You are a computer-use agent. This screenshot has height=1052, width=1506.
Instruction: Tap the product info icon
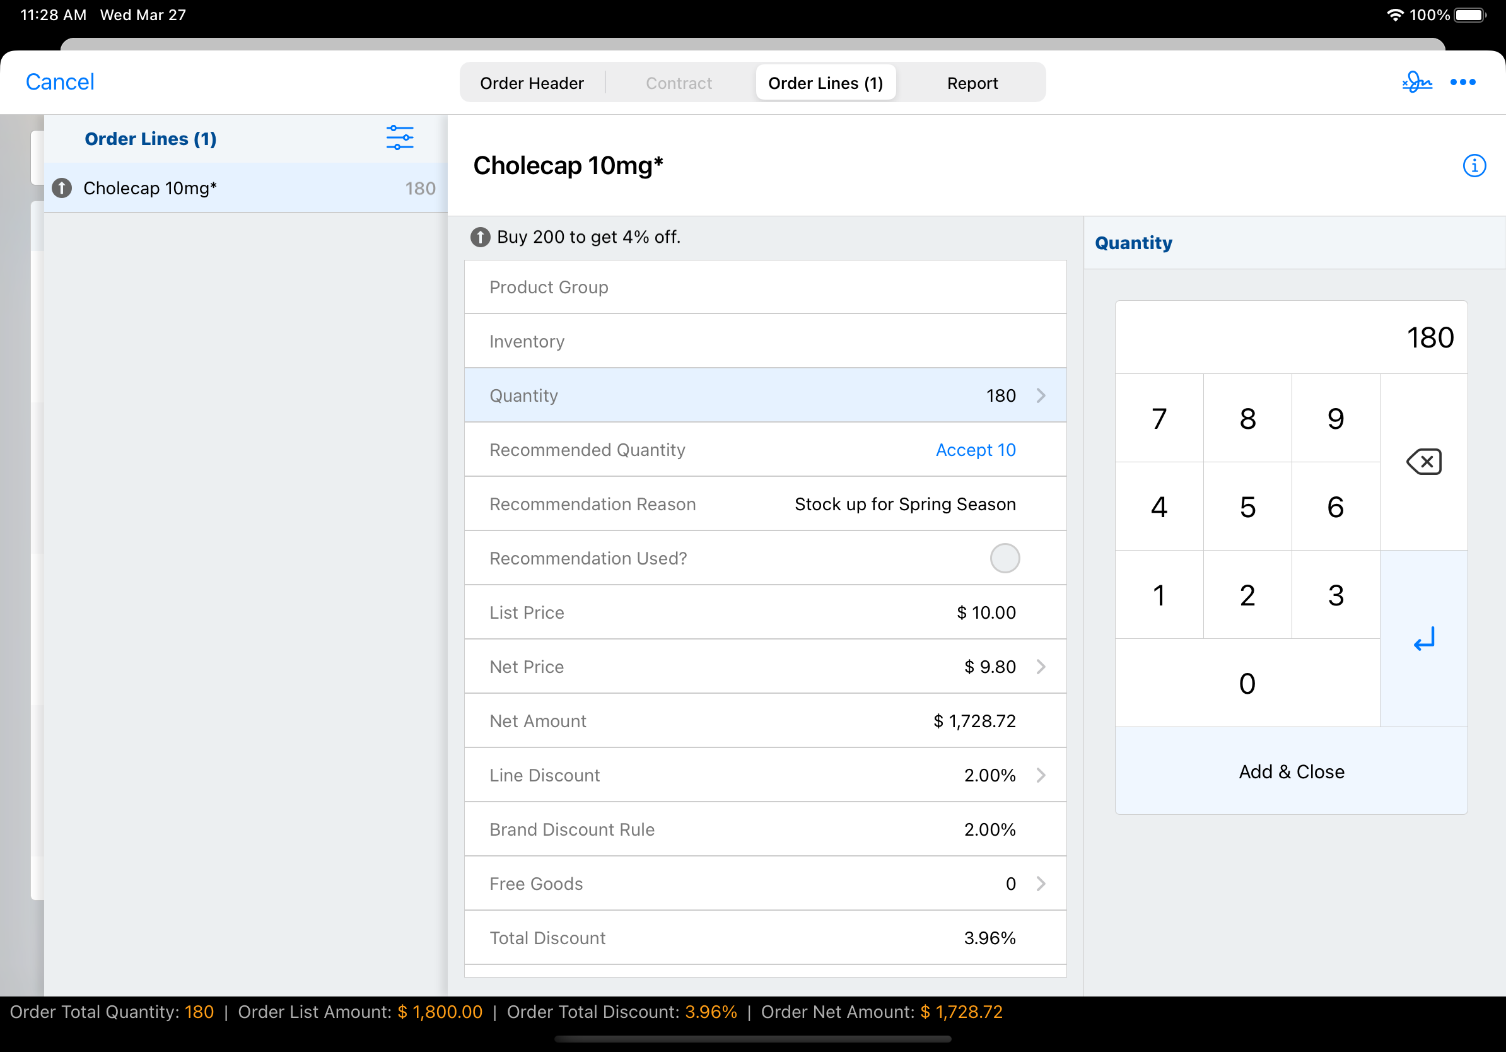(x=1474, y=165)
